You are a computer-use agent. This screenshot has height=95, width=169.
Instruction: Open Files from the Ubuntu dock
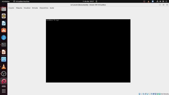click(x=4, y=9)
